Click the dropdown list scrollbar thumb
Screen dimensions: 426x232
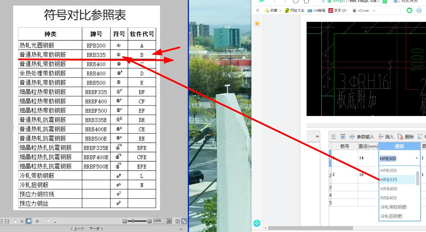click(418, 178)
